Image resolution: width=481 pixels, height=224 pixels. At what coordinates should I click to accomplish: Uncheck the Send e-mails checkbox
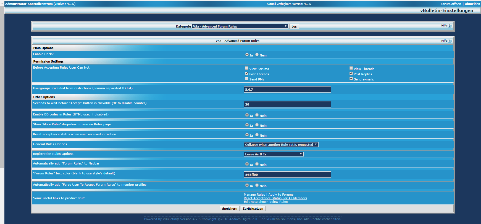pos(351,79)
